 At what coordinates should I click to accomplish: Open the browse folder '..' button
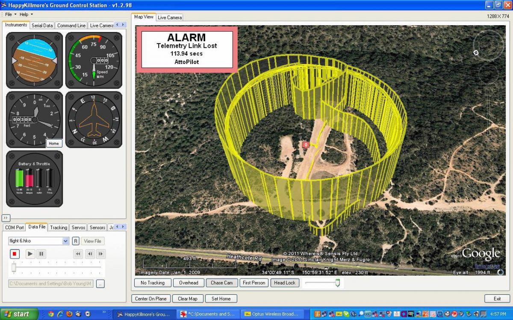100,284
